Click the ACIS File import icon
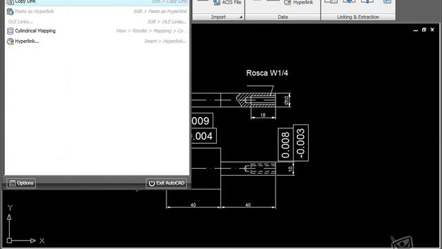The height and width of the screenshot is (249, 442). click(x=216, y=3)
